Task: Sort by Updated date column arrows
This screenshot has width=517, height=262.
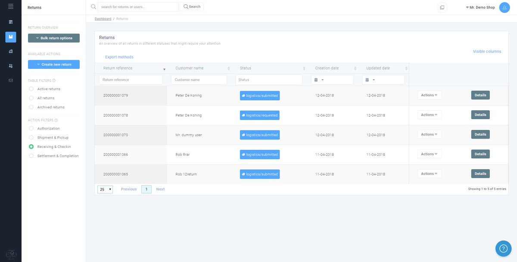Action: pyautogui.click(x=406, y=68)
